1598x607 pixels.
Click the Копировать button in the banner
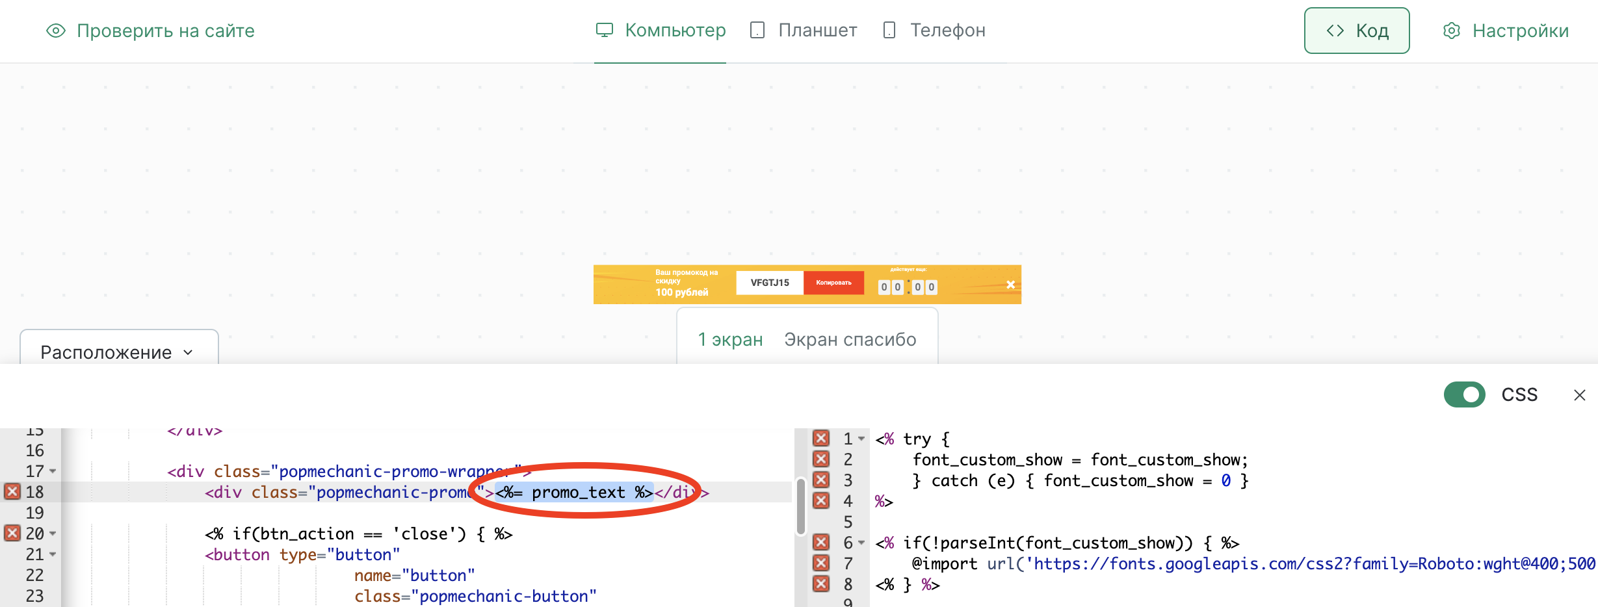(833, 283)
